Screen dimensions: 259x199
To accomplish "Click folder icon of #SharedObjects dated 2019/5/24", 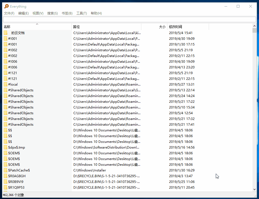I will [x=6, y=96].
